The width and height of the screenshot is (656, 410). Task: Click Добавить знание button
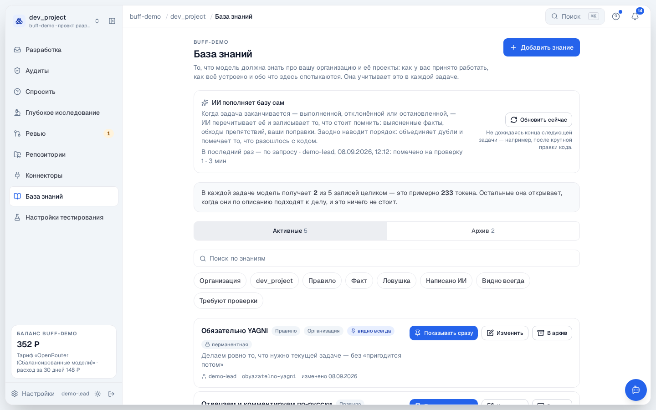[x=541, y=47]
